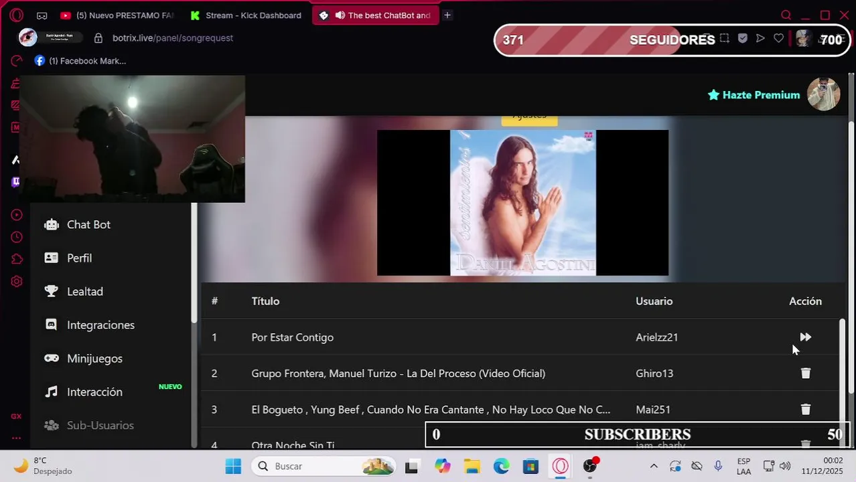This screenshot has height=482, width=856.
Task: Open Microsoft Store from taskbar
Action: click(x=530, y=466)
